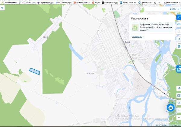The width and height of the screenshot is (181, 127).
Task: Click the chevron next to Развернуть
Action: [x=144, y=37]
